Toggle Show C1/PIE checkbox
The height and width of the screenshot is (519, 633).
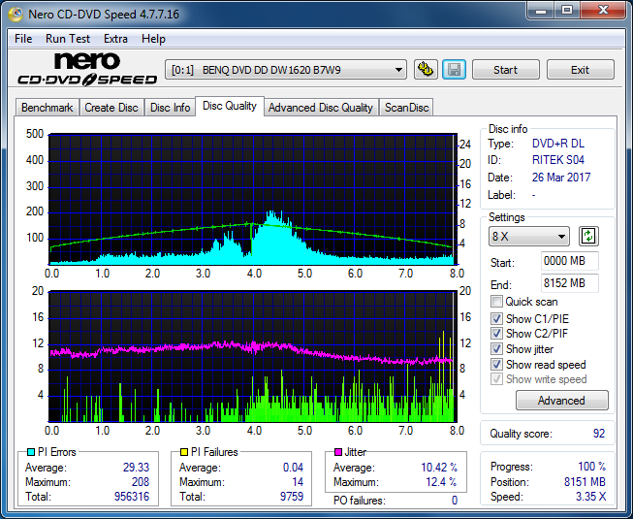coord(497,318)
